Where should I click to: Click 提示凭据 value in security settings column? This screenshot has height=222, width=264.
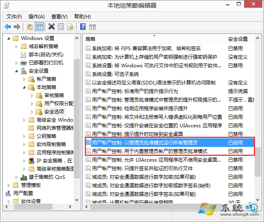[x=238, y=91]
